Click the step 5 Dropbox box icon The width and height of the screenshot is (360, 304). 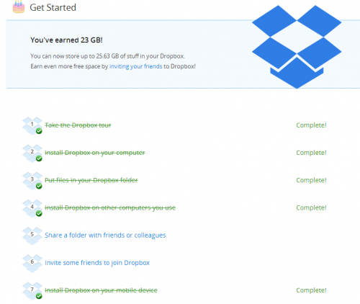[x=32, y=236]
